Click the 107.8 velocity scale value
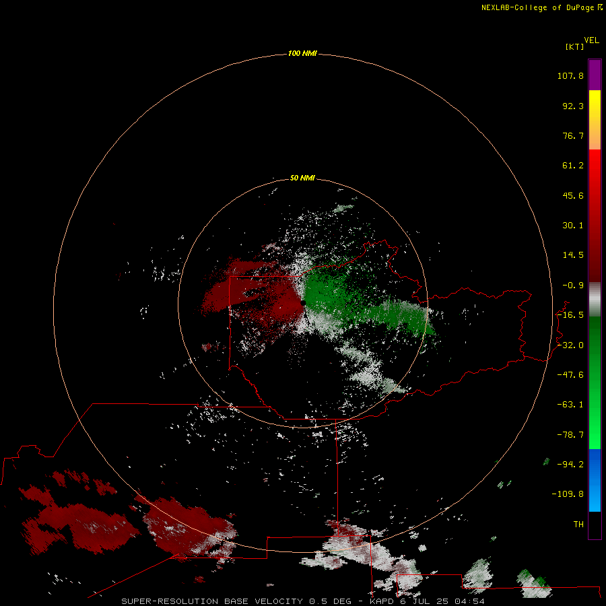Viewport: 606px width, 606px height. [x=570, y=75]
